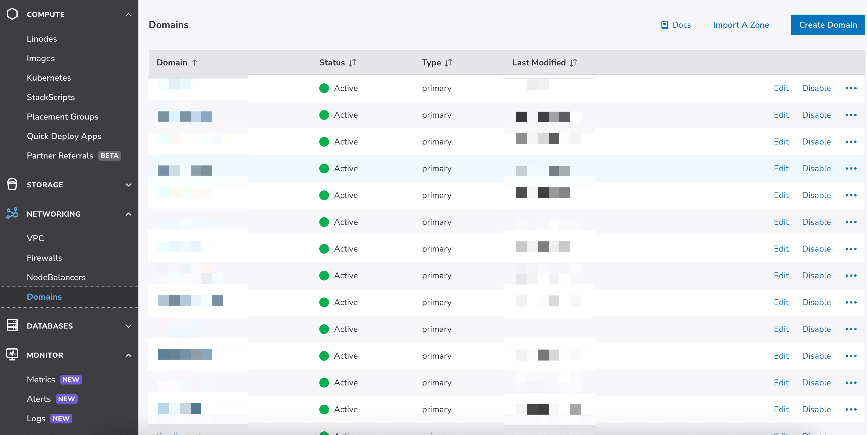Click Edit in sixth domain row
Screen dimensions: 867x435
(781, 222)
